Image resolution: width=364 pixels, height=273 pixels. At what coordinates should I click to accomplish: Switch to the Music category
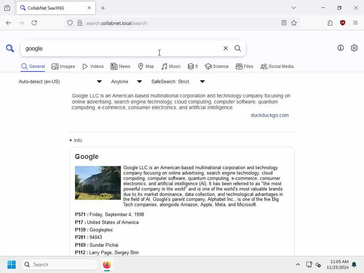(x=171, y=66)
